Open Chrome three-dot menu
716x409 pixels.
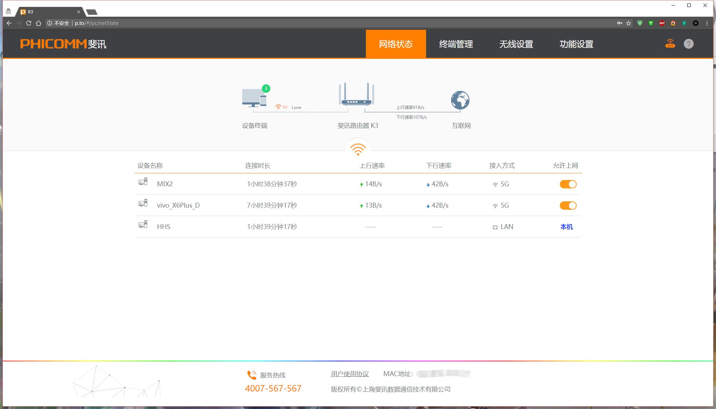[707, 23]
